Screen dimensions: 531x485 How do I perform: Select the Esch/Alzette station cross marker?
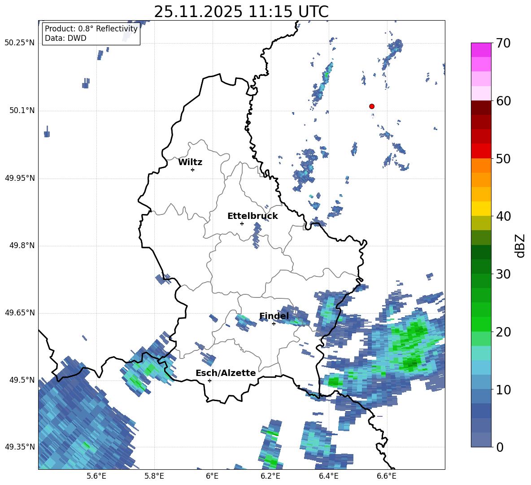(209, 380)
